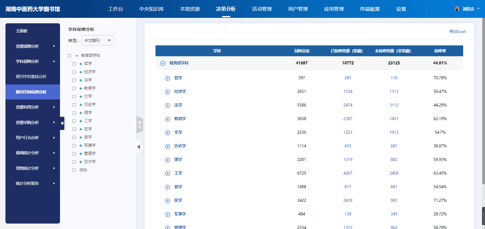This screenshot has height=229, width=485.
Task: Click the 湖南中医药大学图书馆 site title
Action: click(x=33, y=9)
